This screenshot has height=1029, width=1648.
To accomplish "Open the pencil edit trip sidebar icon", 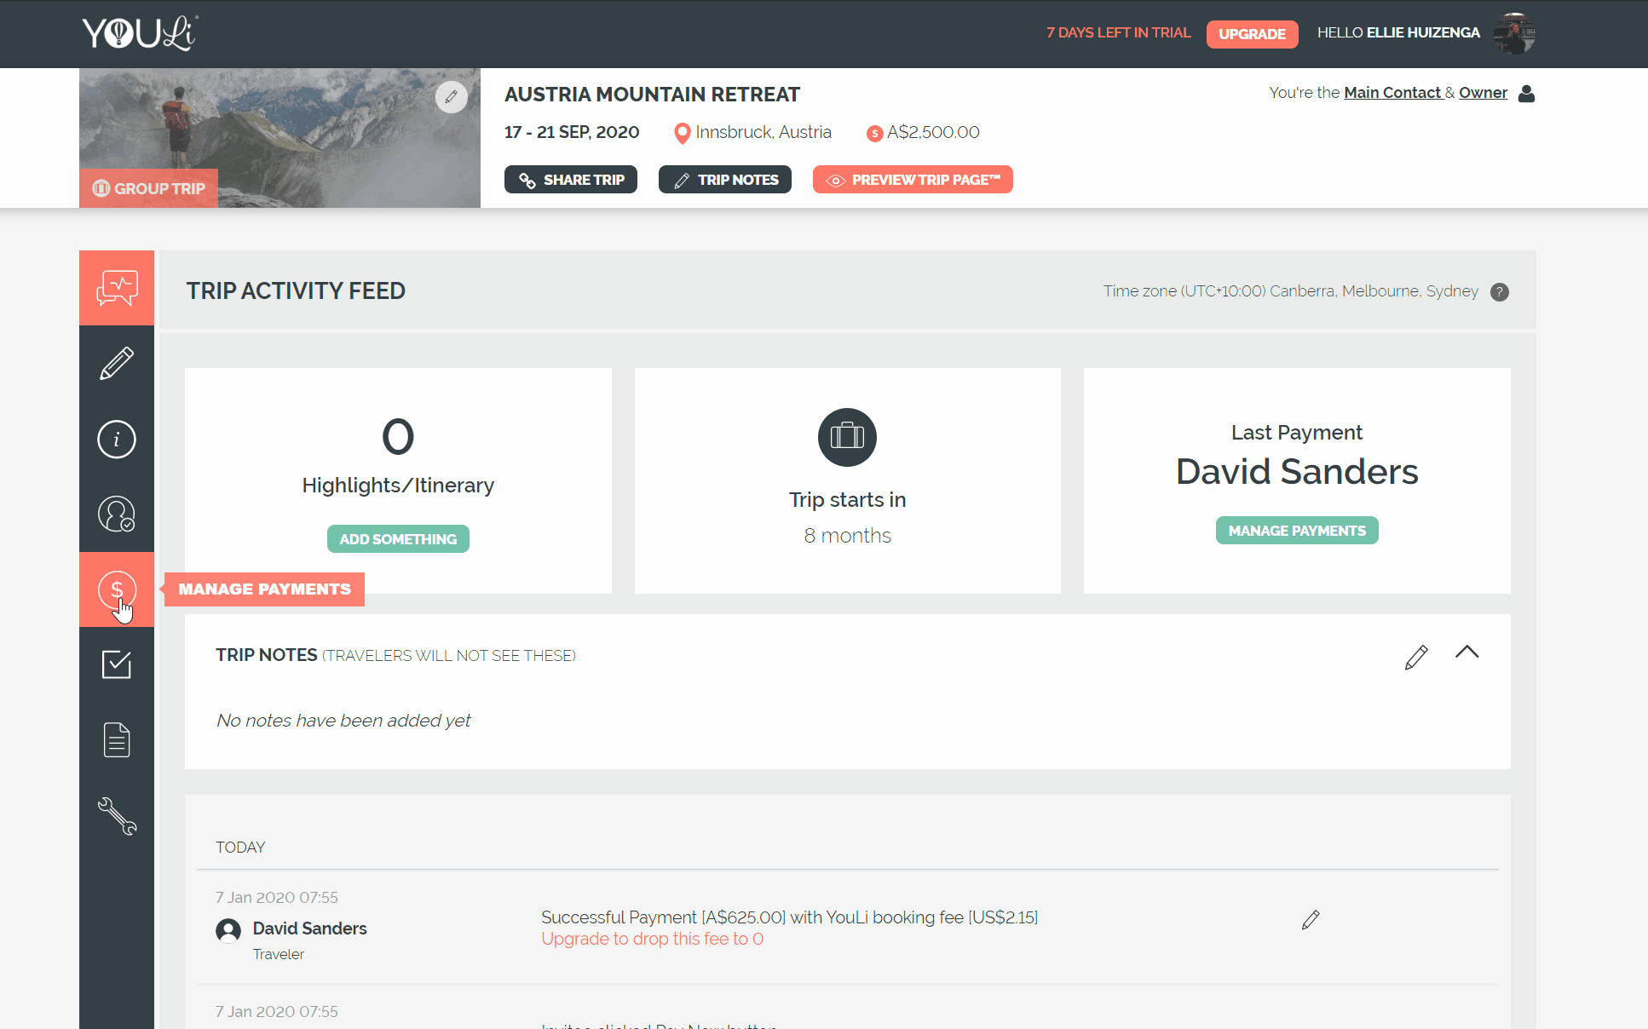I will pos(117,364).
